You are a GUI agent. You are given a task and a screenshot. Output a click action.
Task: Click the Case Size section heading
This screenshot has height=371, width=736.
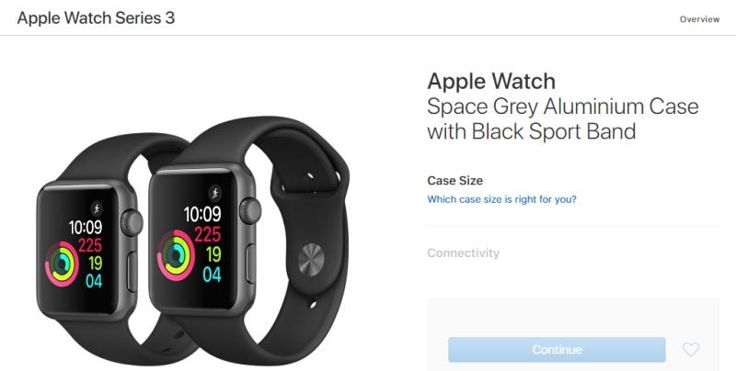click(x=454, y=181)
